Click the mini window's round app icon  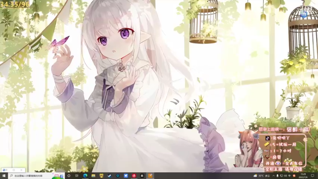(4, 170)
